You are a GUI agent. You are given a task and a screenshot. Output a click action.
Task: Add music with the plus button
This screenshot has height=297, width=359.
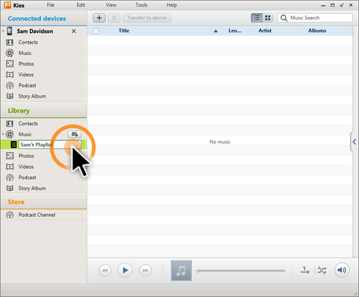pos(99,18)
